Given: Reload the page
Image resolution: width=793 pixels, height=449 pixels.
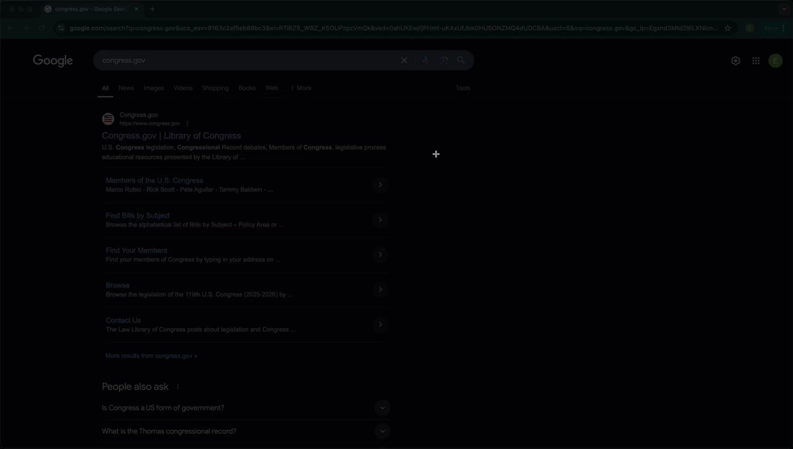Looking at the screenshot, I should [x=42, y=28].
